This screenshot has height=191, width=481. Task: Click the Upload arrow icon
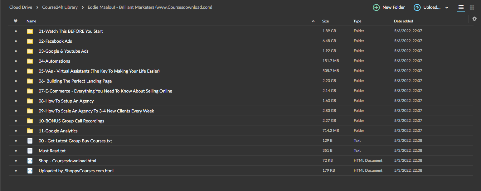coord(417,7)
